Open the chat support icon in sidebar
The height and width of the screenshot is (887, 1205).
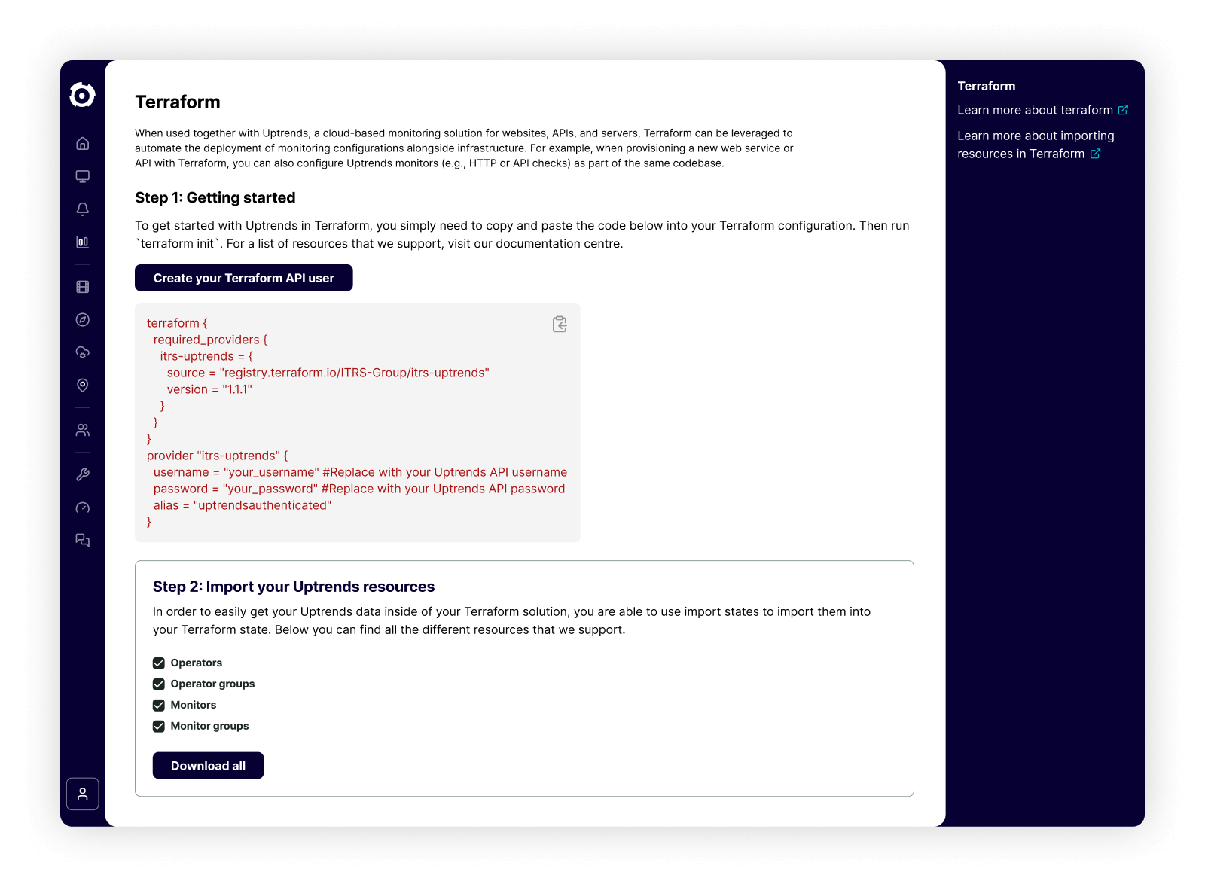pos(83,540)
